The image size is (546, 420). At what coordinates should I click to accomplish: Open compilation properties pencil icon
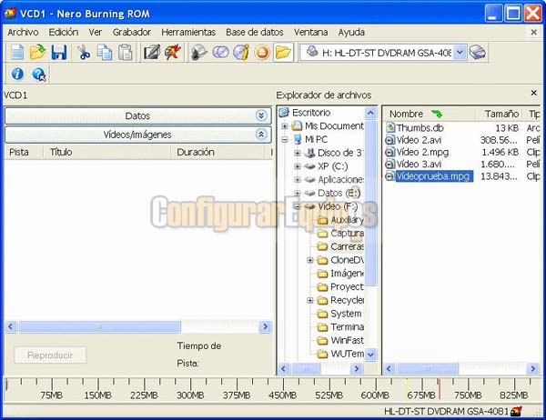click(x=152, y=53)
